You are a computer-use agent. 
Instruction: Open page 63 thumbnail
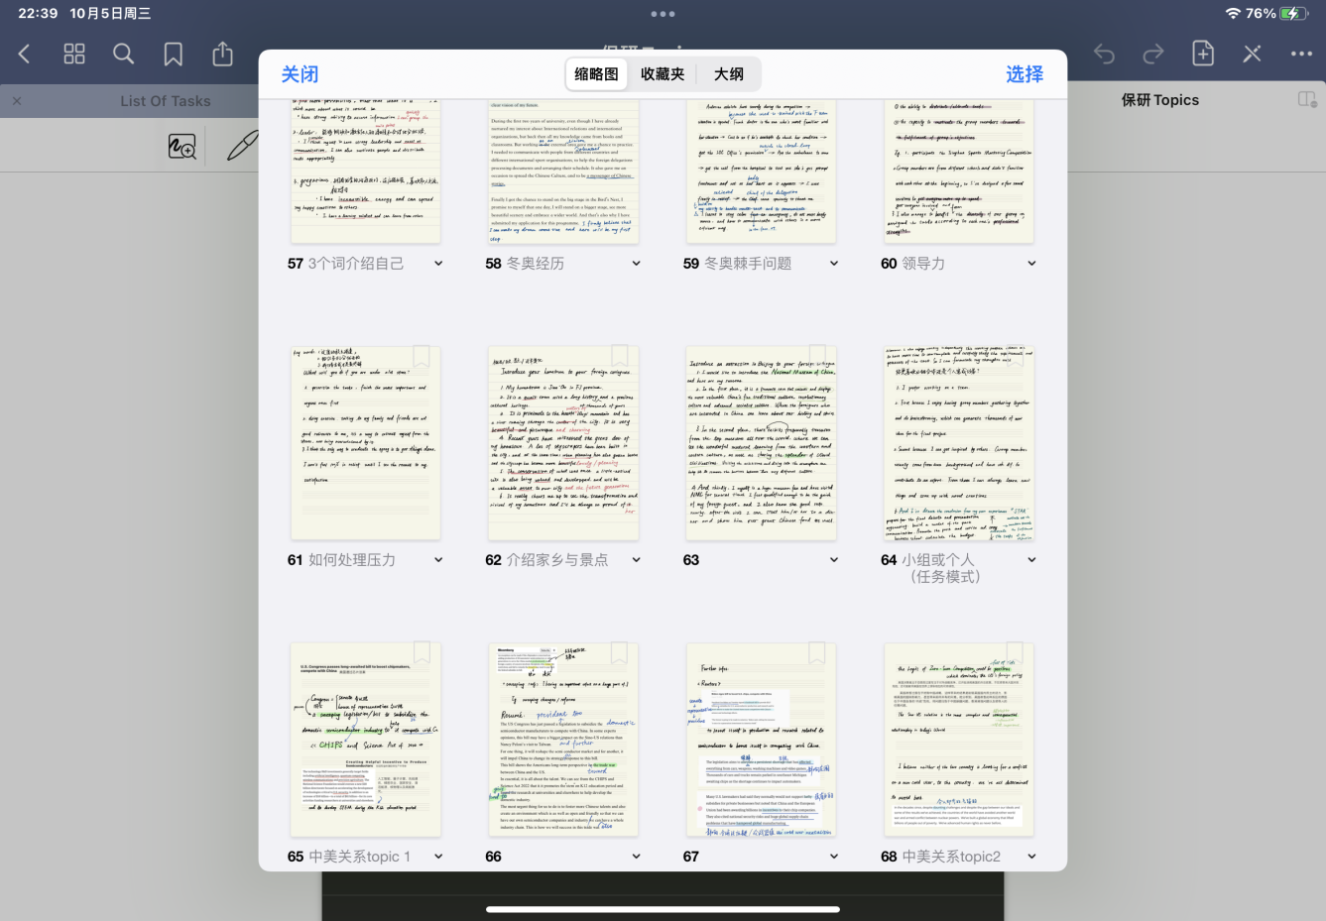(x=761, y=443)
